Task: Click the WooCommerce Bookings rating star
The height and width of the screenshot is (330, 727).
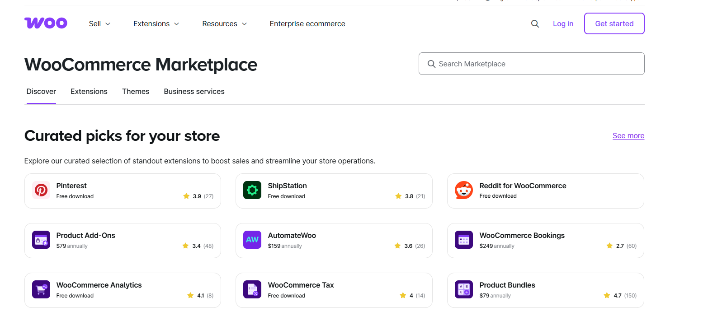Action: (x=609, y=246)
